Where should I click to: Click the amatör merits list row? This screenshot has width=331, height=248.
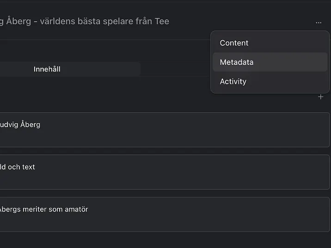[44, 210]
